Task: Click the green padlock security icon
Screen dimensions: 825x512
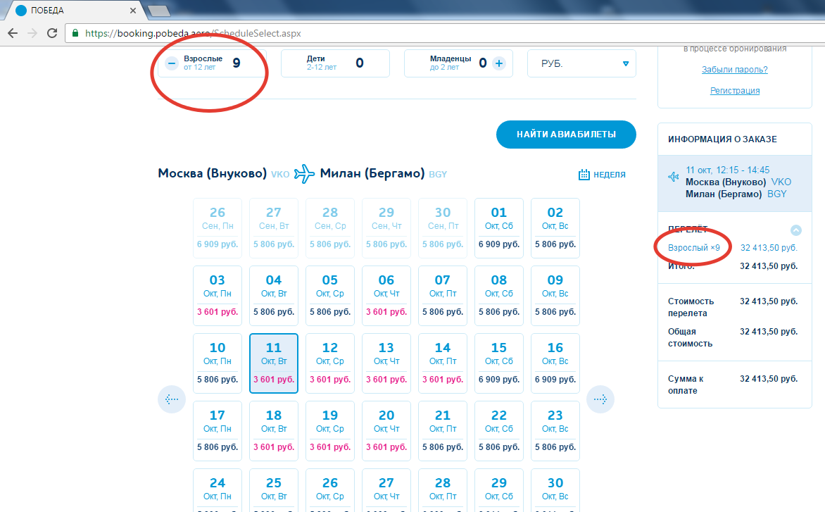Action: (75, 33)
